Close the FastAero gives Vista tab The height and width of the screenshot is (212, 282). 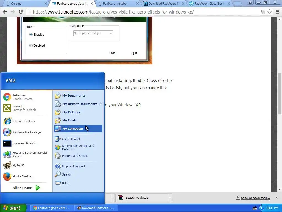coord(92,4)
